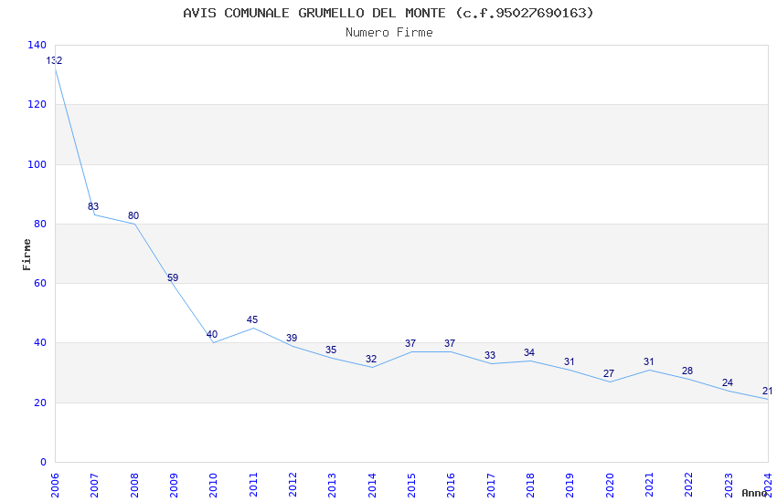Click y-axis tick value 0
777x502 pixels.
(44, 462)
